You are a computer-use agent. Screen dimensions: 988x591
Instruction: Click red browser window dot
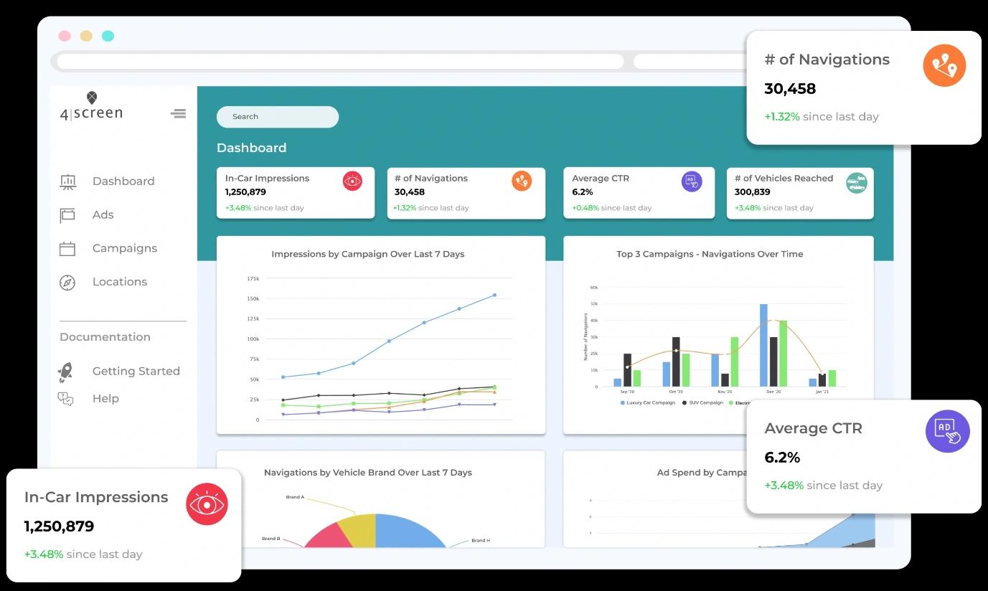[x=65, y=36]
